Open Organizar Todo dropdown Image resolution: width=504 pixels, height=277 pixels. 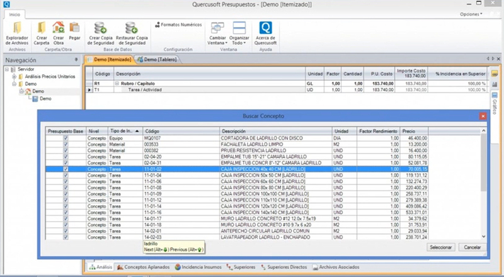click(x=239, y=33)
